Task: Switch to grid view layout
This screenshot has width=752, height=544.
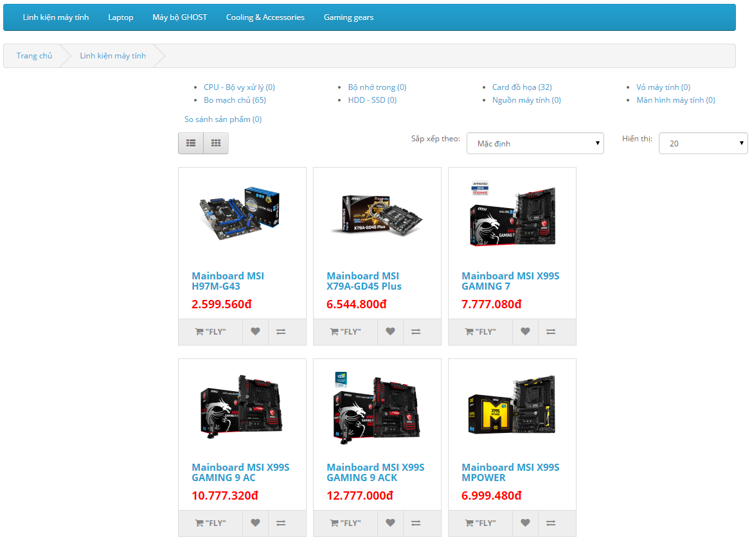Action: (216, 143)
